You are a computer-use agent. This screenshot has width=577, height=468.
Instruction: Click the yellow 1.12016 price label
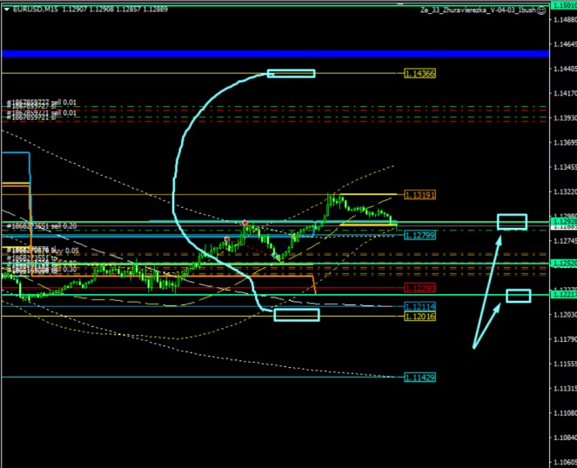point(419,317)
